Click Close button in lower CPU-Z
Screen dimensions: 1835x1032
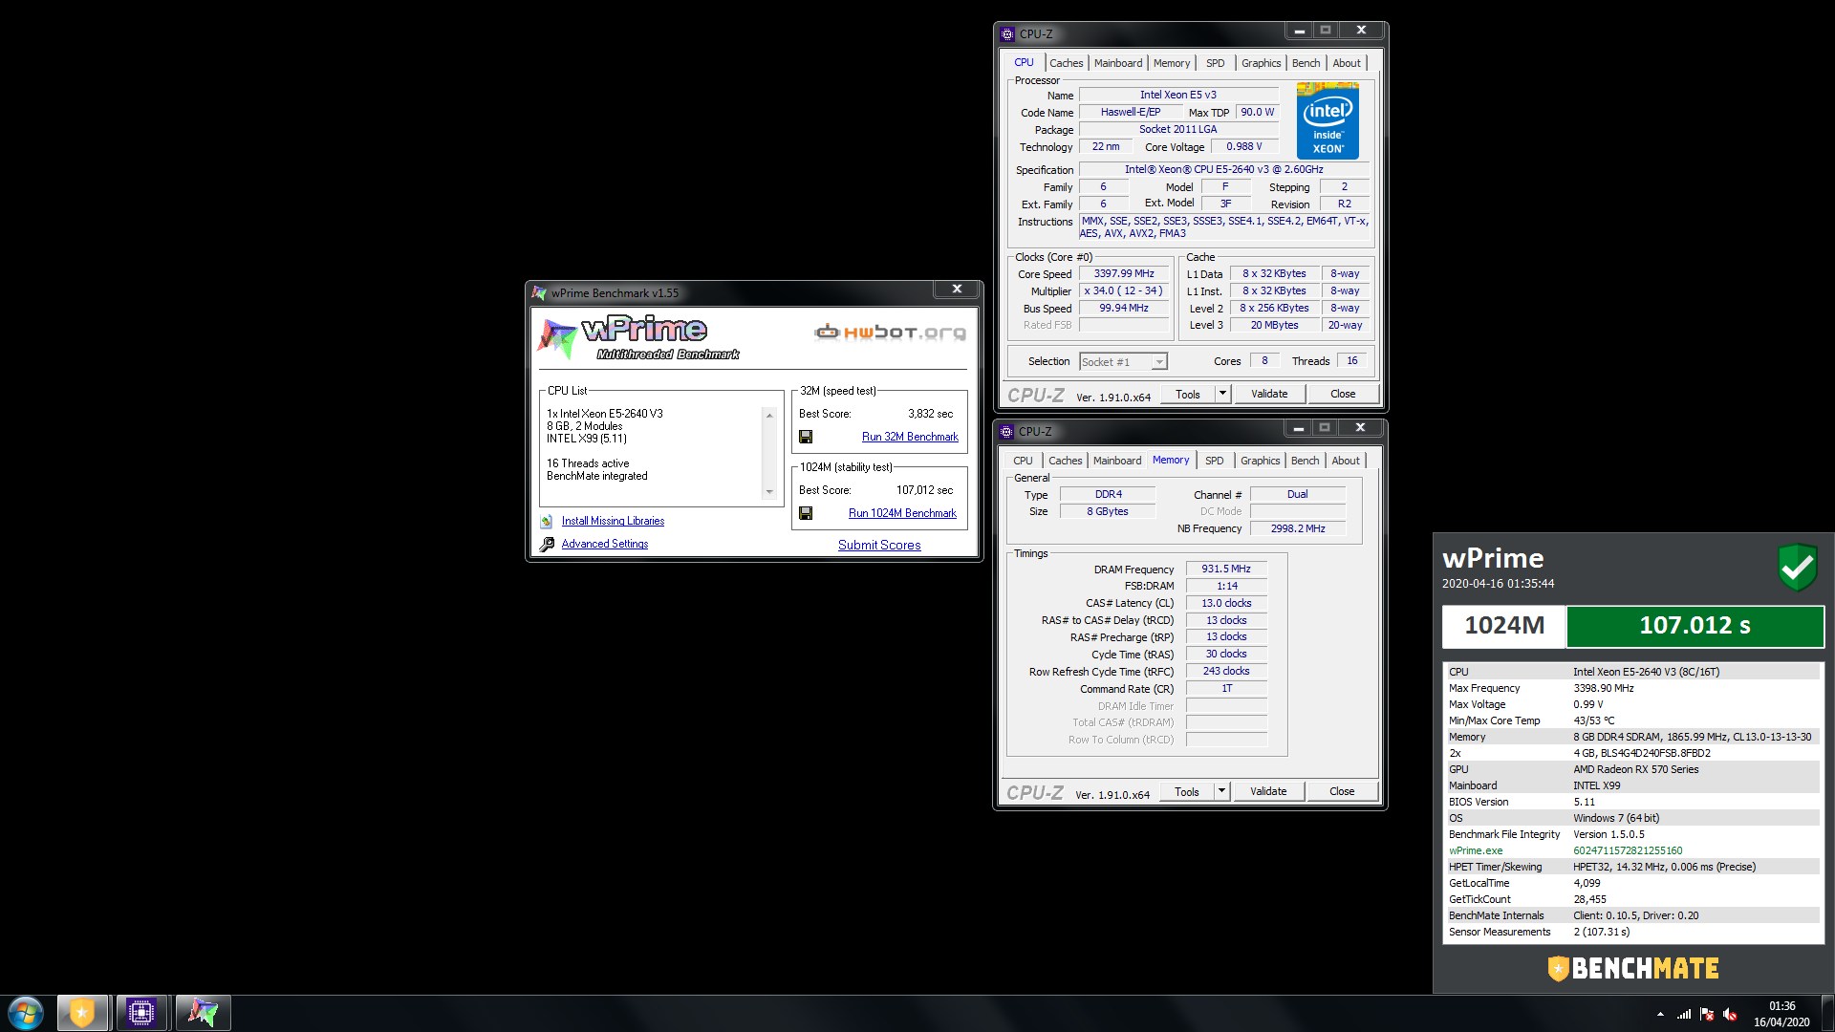pos(1342,791)
